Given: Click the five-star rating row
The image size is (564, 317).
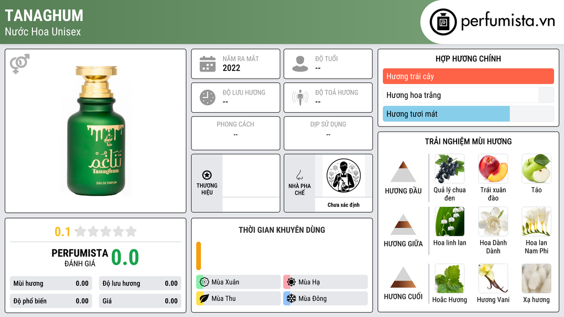Looking at the screenshot, I should click(x=106, y=231).
